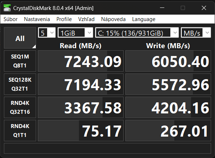Image resolution: width=215 pixels, height=158 pixels.
Task: Open the MB/s unit dropdown
Action: click(x=196, y=32)
